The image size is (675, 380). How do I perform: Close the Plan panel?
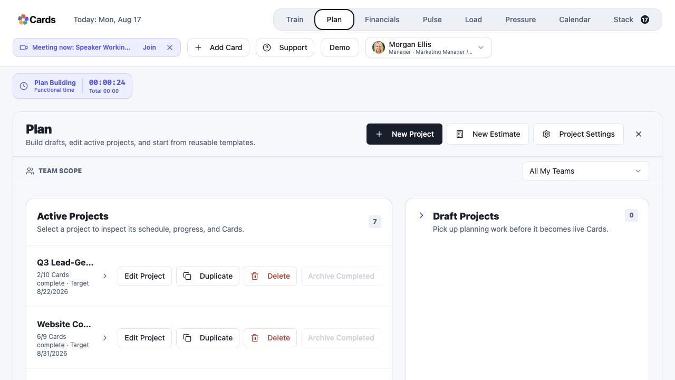(639, 134)
